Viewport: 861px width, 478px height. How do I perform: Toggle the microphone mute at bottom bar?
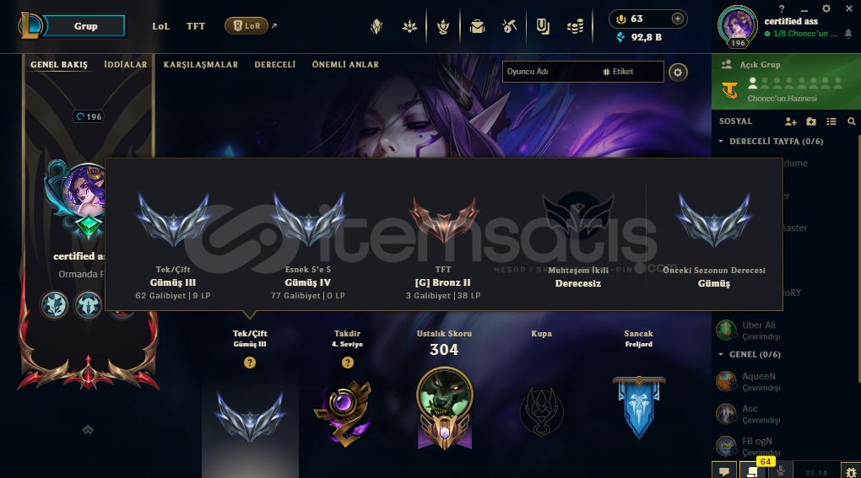(780, 471)
